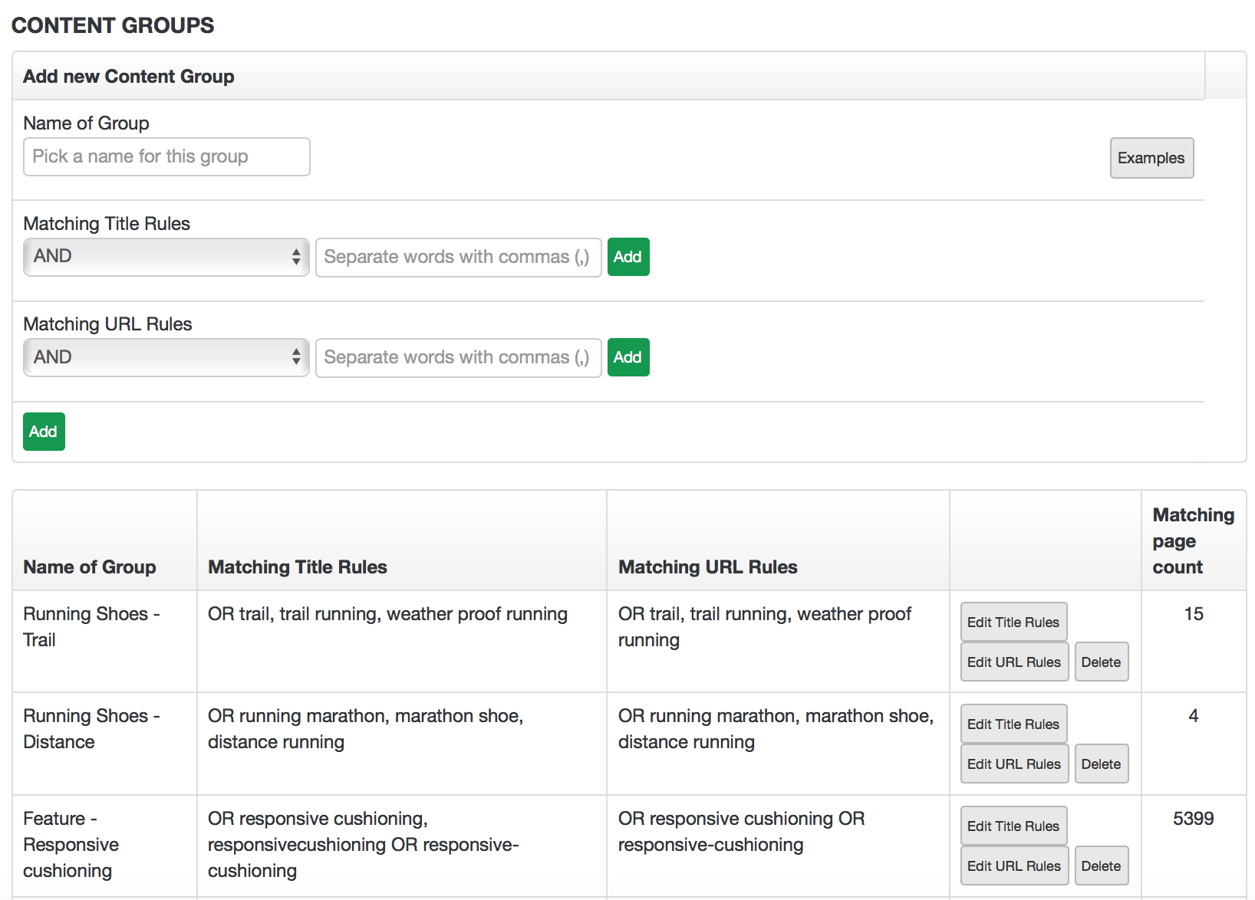Focus the URL Rules words input field
This screenshot has width=1255, height=900.
tap(458, 357)
